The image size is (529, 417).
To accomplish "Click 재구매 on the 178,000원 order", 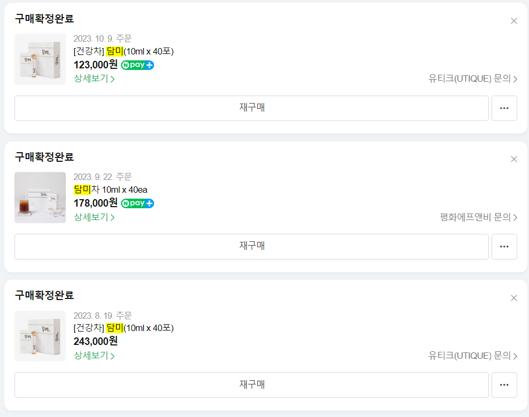I will 251,246.
